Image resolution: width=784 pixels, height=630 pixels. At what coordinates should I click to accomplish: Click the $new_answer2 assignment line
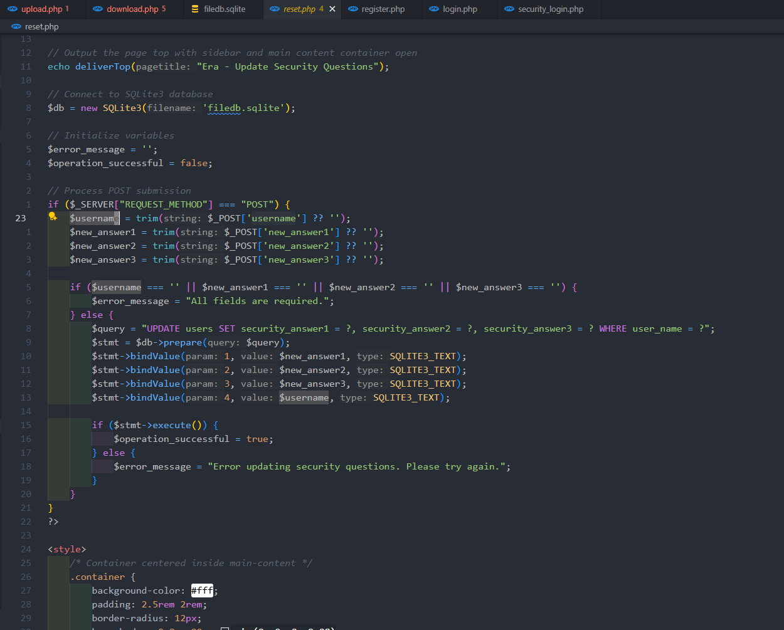227,246
